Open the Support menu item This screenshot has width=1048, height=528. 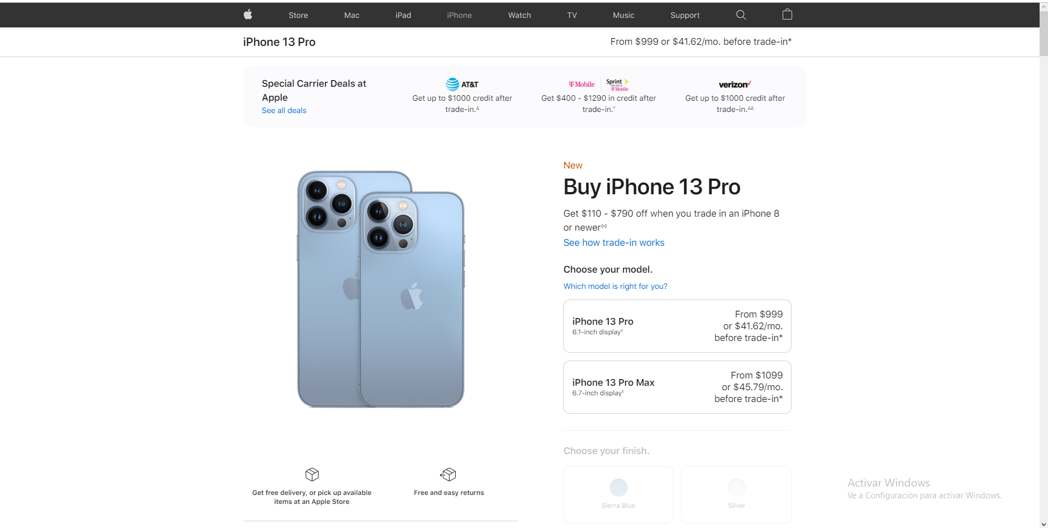(685, 15)
